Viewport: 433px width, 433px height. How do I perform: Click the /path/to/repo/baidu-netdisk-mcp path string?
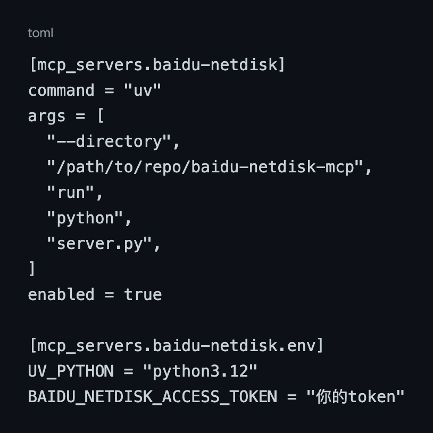(x=205, y=167)
